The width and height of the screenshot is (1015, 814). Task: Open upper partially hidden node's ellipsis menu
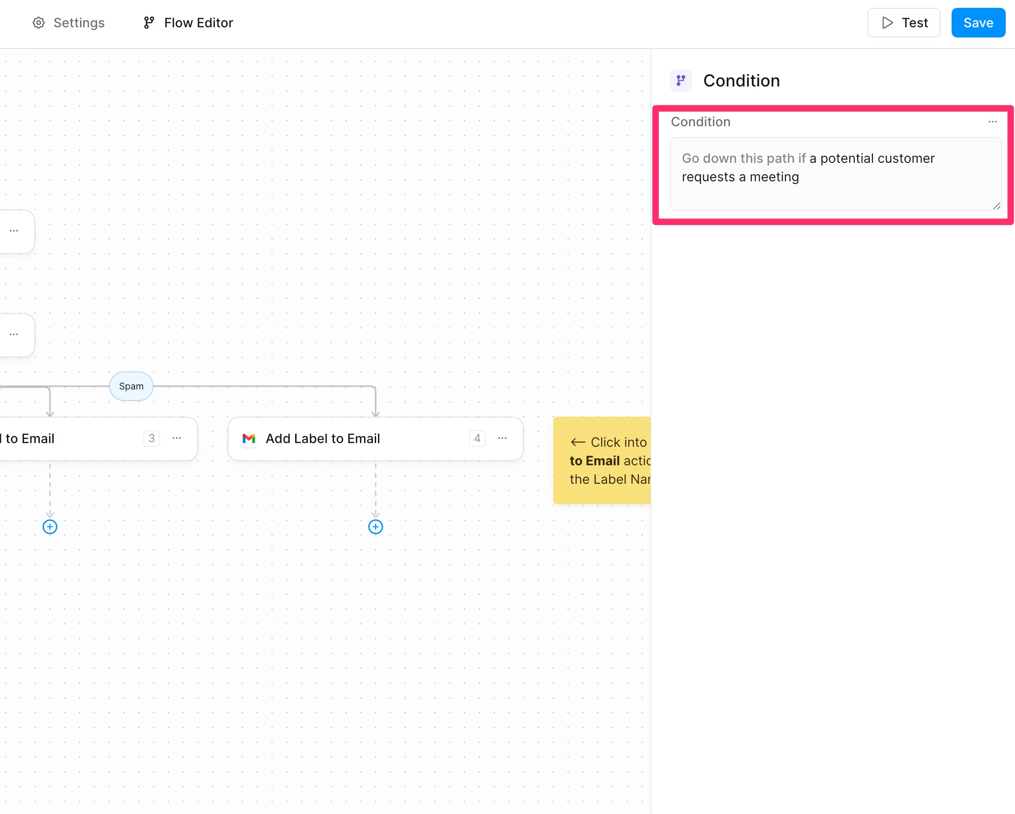coord(14,231)
